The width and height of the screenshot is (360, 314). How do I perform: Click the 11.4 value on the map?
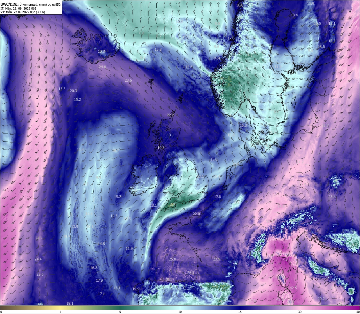pos(80,150)
